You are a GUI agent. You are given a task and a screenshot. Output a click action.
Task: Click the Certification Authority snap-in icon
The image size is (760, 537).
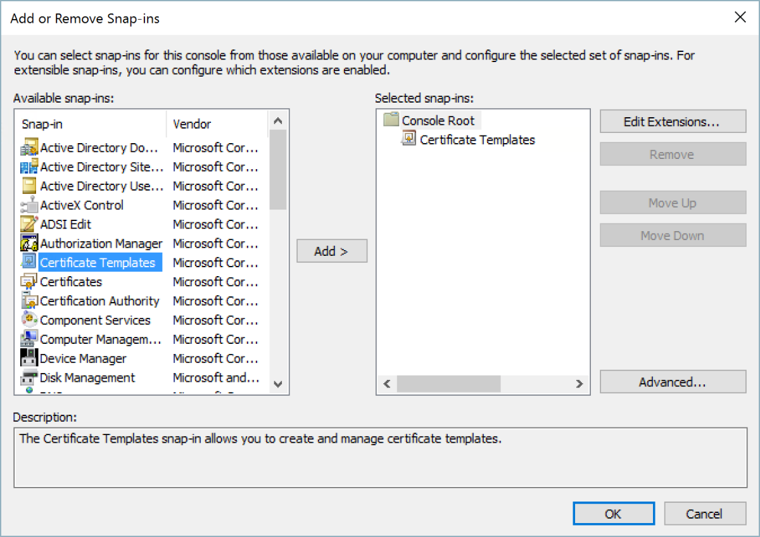click(29, 301)
